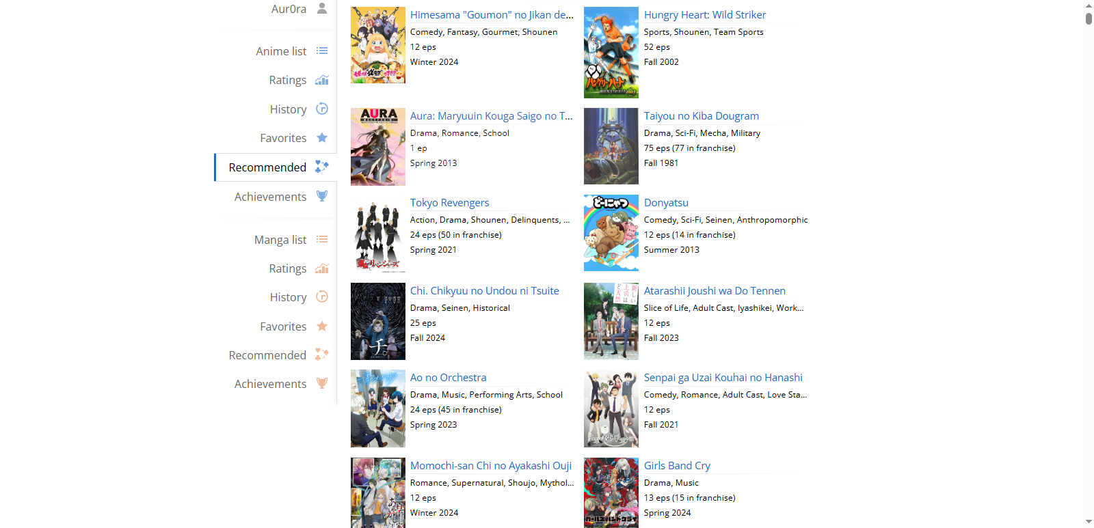The image size is (1094, 528).
Task: Select the anime Recommended sidebar item
Action: (x=276, y=167)
